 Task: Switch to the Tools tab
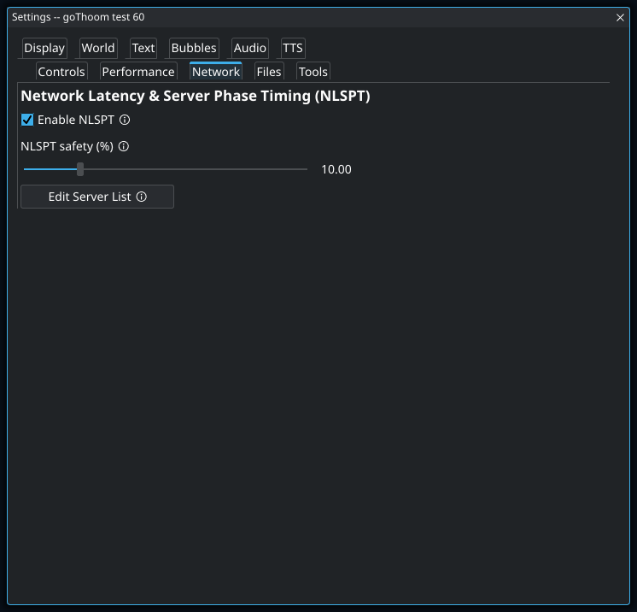[x=313, y=72]
